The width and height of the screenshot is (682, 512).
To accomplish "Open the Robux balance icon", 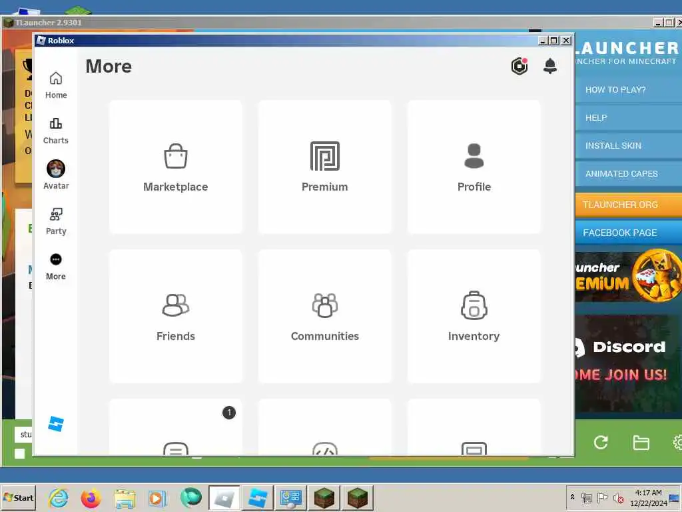I will (x=519, y=66).
